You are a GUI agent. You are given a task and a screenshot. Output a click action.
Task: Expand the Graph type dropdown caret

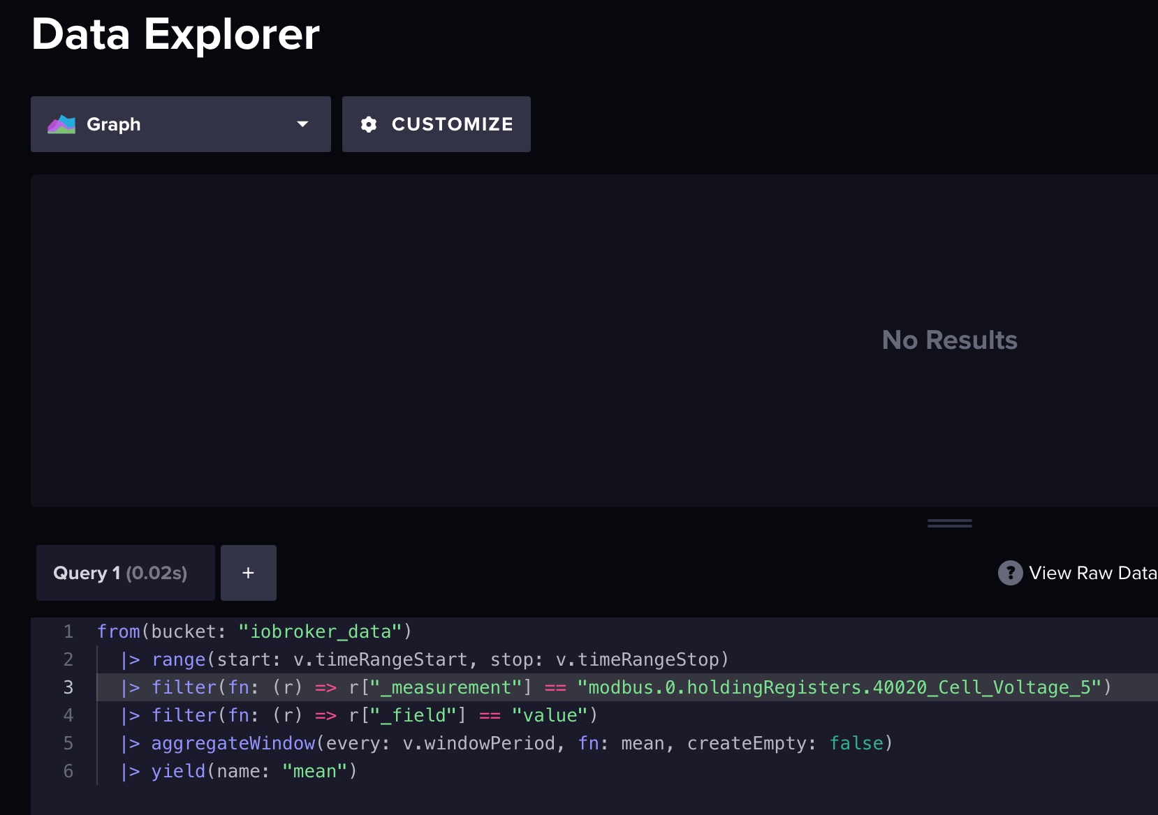[302, 124]
